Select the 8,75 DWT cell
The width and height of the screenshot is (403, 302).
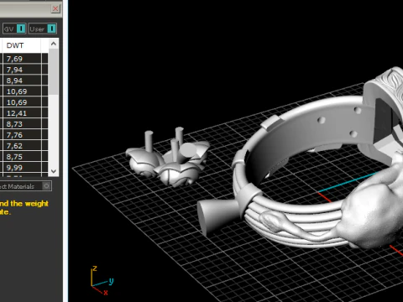tap(22, 157)
